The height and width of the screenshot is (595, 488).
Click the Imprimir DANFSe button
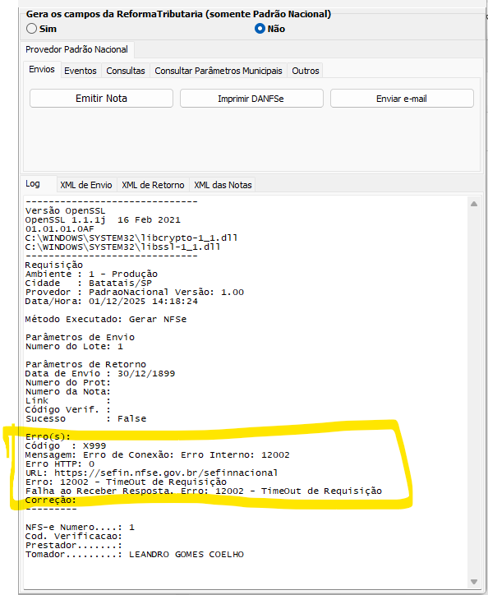click(251, 99)
